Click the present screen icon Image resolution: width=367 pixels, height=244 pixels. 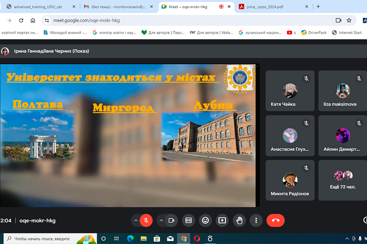(222, 220)
